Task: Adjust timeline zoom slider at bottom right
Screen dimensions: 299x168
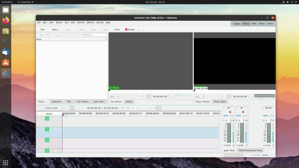Action: click(x=260, y=155)
